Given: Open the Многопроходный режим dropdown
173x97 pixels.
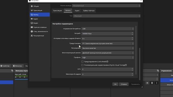Looking at the screenshot, I should (108, 53).
